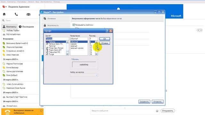
Task: Select Tempus Sans ITC in font list
Action: [56, 44]
